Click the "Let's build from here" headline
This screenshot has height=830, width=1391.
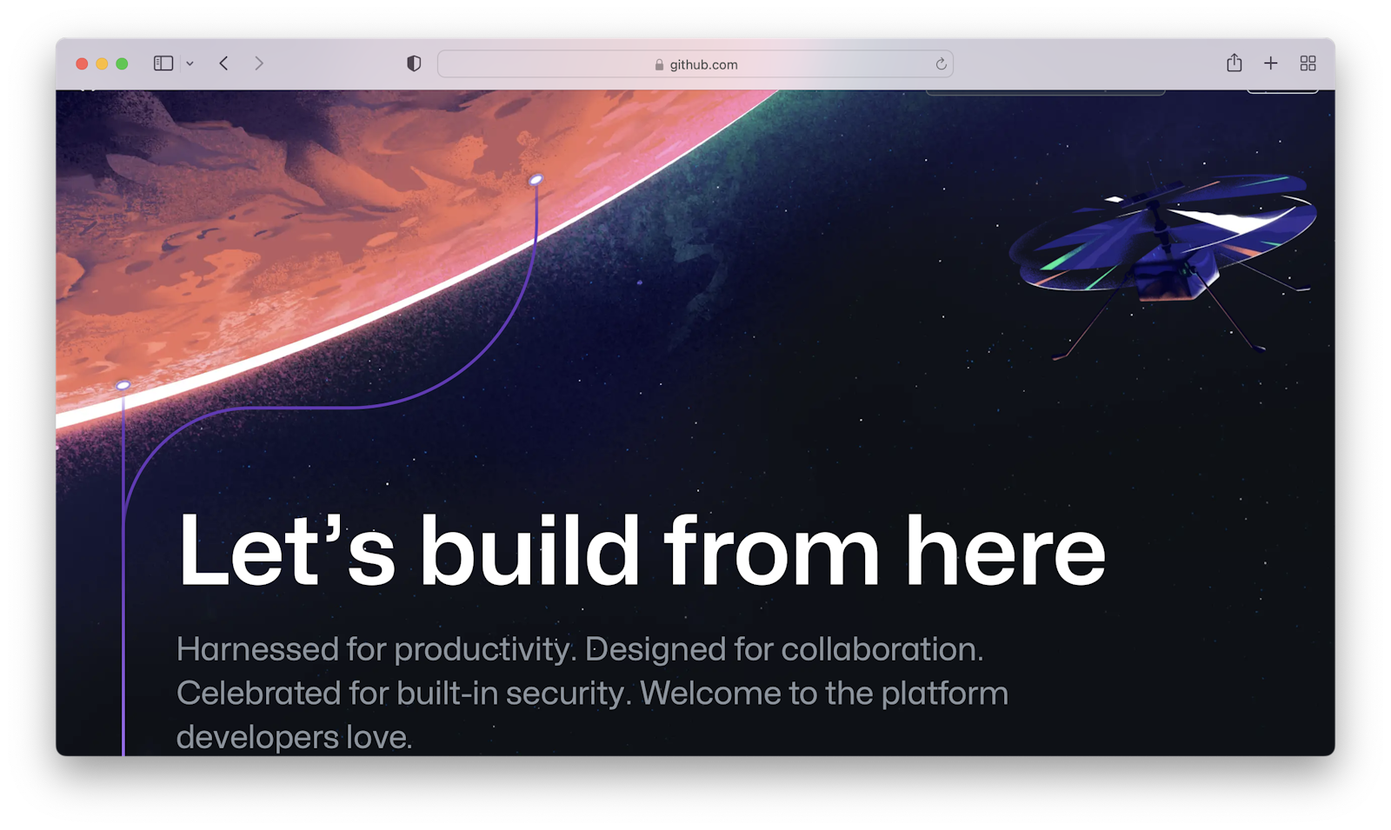point(642,551)
